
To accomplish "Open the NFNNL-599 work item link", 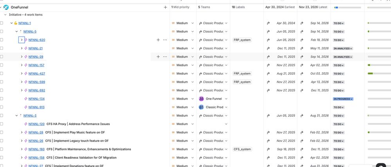I will pos(37,82).
